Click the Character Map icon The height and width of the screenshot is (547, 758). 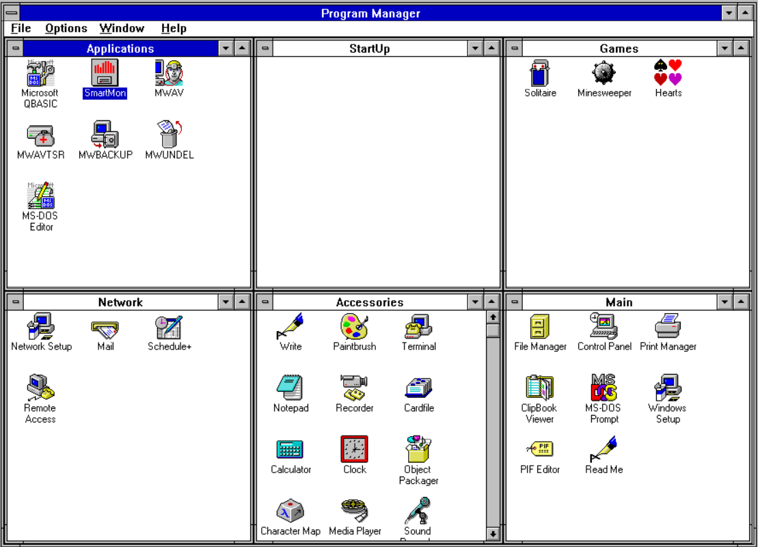(290, 511)
